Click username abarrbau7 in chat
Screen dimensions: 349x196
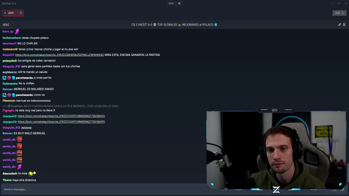click(x=10, y=44)
